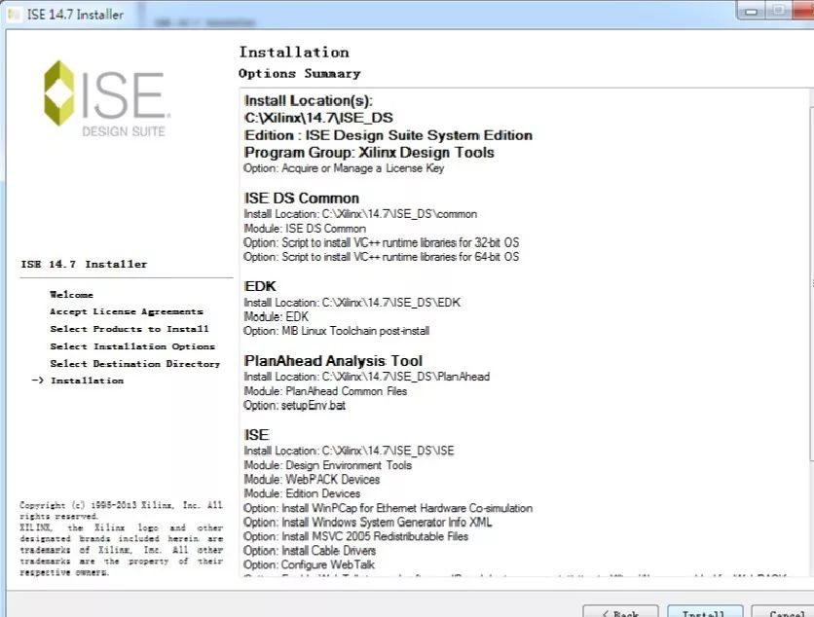Click 'Module: Edition Devices' line

pos(302,493)
